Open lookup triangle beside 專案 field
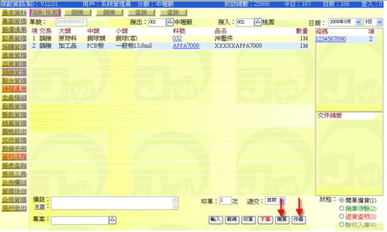This screenshot has width=387, height=232. 112,220
